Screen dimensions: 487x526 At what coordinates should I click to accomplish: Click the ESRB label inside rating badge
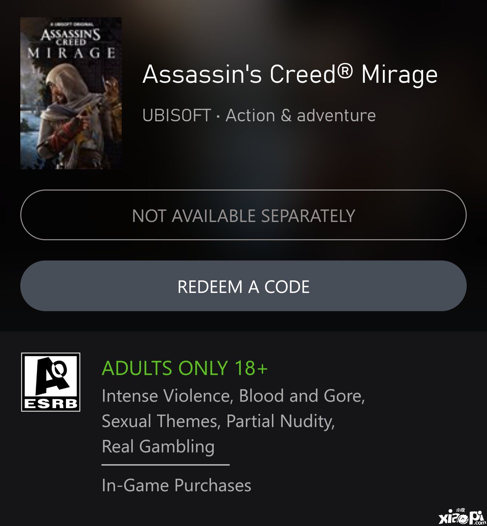(x=51, y=404)
